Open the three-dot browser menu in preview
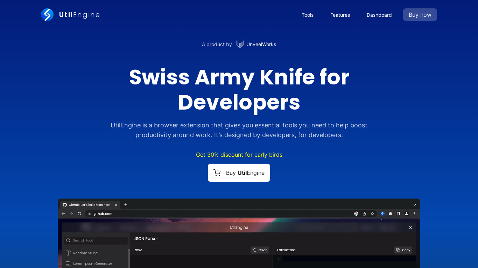The height and width of the screenshot is (268, 478). pyautogui.click(x=415, y=214)
